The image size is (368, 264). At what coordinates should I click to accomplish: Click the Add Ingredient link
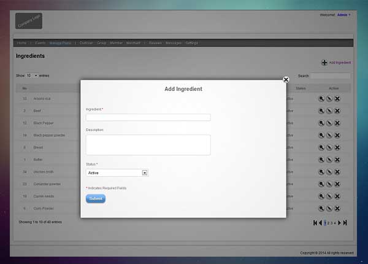pyautogui.click(x=340, y=63)
